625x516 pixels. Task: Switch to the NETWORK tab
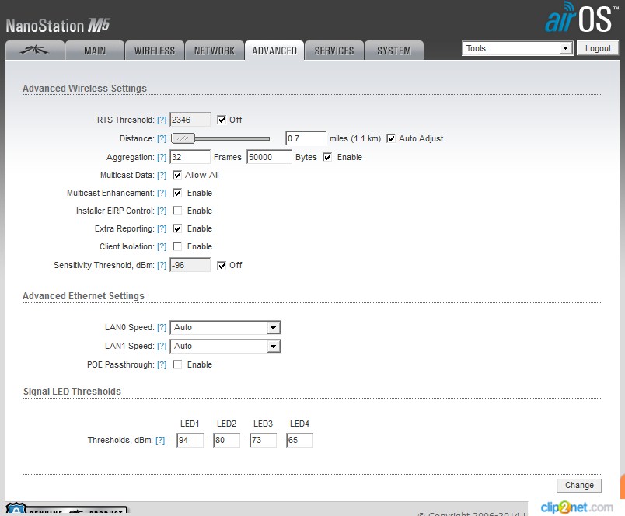tap(215, 51)
